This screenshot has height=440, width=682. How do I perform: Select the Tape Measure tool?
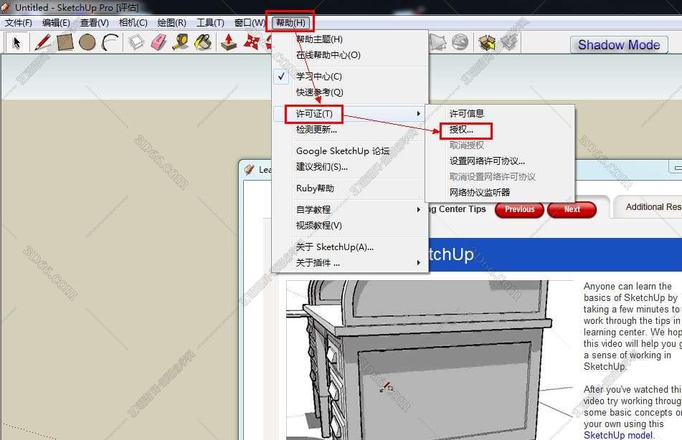(181, 42)
